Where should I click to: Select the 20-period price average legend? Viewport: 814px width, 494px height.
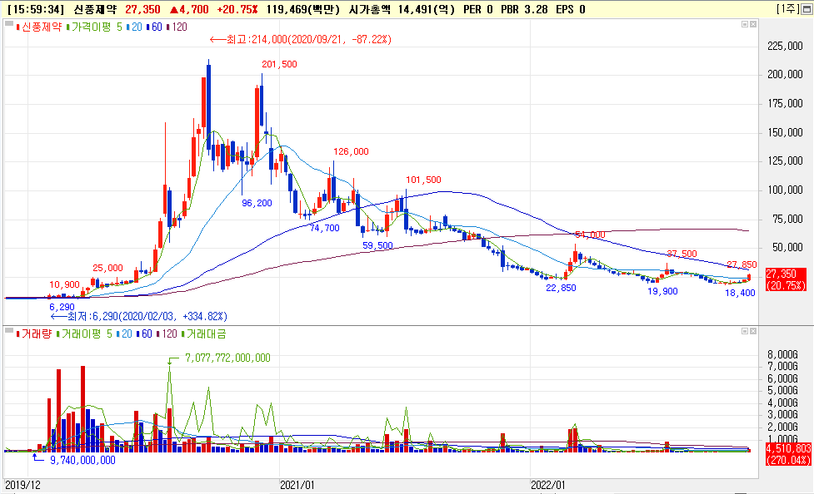coord(134,27)
